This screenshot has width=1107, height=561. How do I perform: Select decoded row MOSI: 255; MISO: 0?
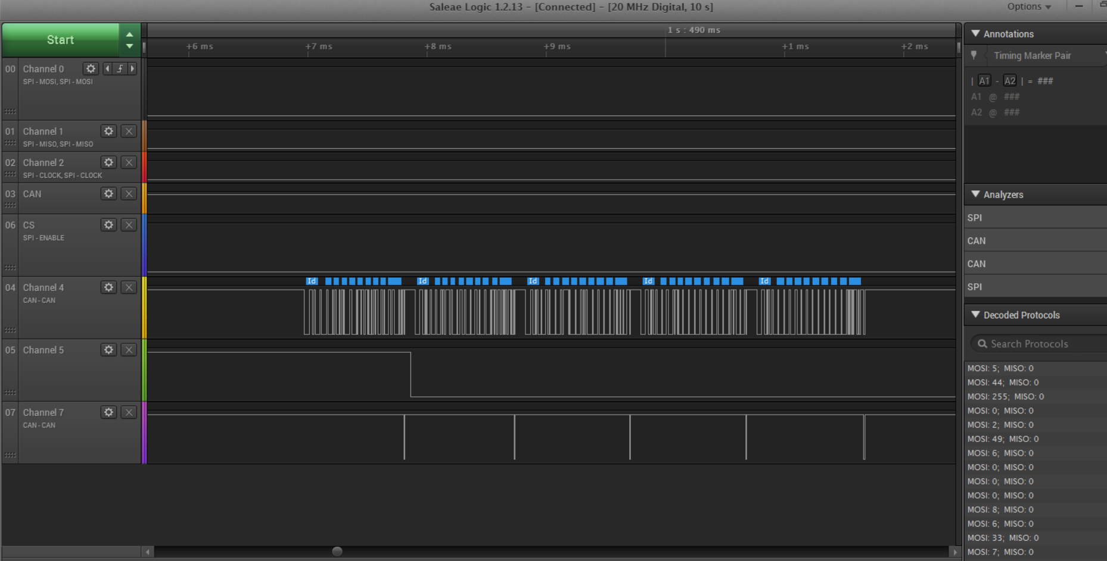pos(1036,397)
